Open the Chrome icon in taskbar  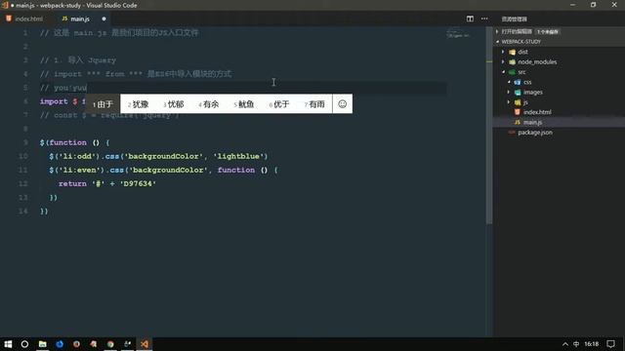[x=110, y=344]
